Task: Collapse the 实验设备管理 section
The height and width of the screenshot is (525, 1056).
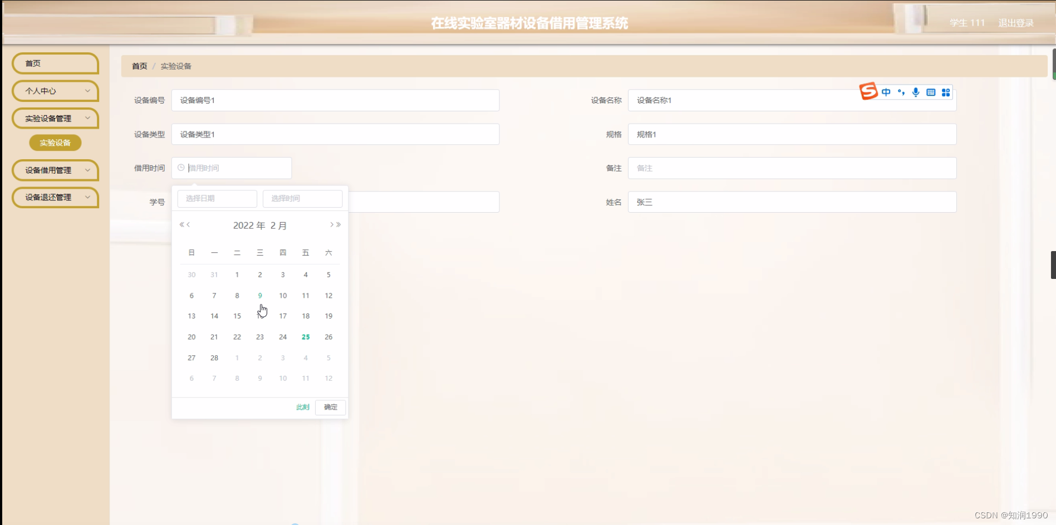Action: point(55,119)
